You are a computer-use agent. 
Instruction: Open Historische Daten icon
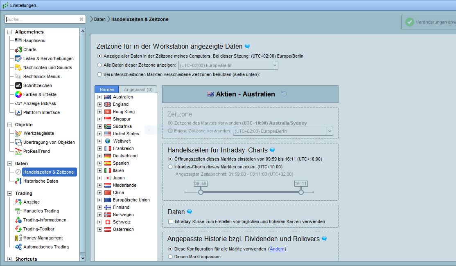(x=18, y=181)
